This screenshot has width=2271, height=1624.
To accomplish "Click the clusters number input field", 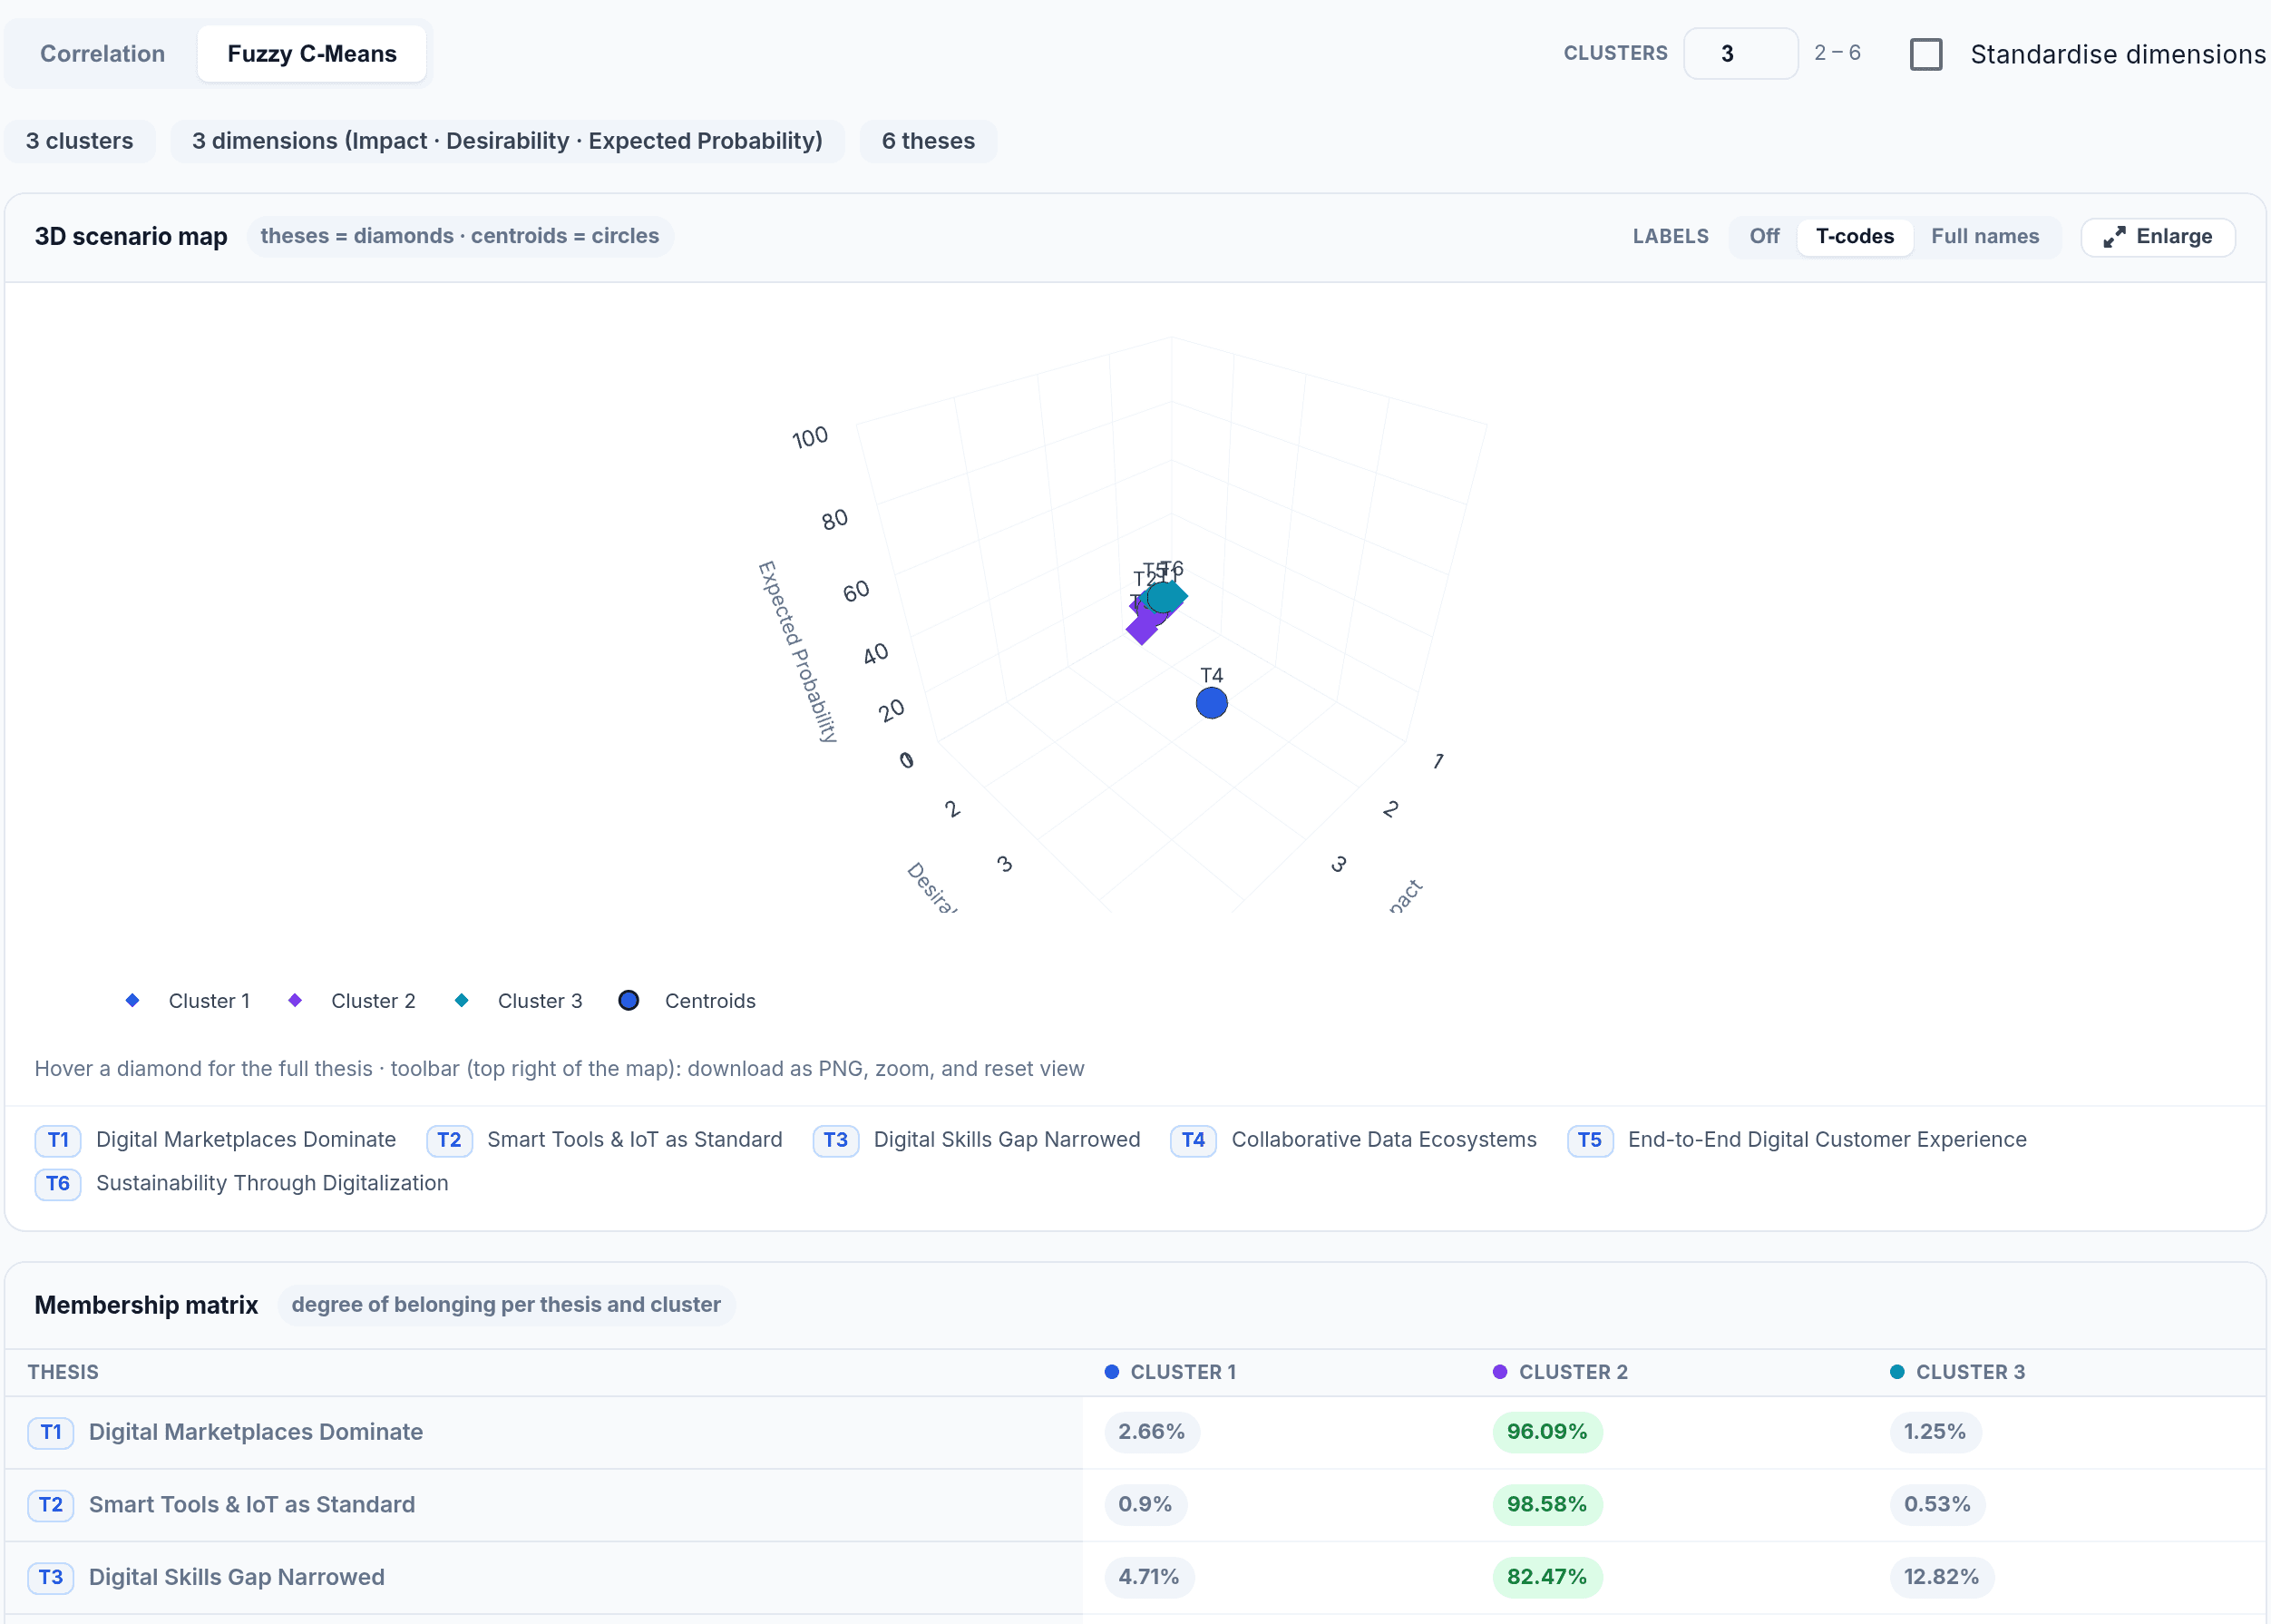I will [1740, 54].
